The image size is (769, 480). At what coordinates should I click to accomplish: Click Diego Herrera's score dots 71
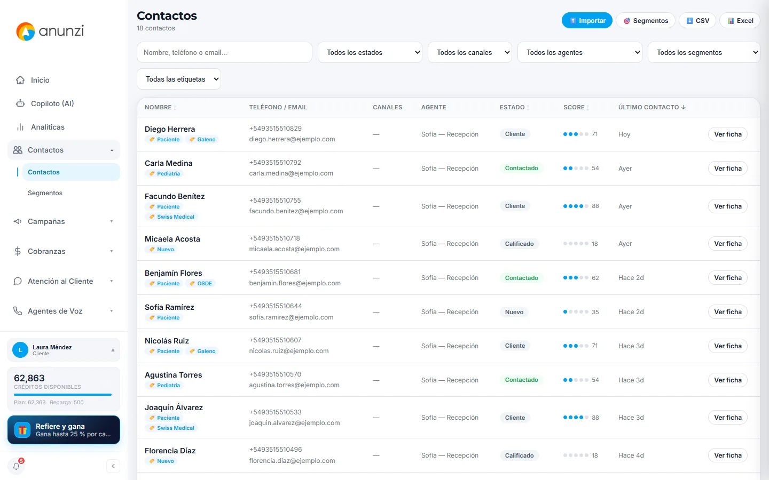tap(576, 134)
